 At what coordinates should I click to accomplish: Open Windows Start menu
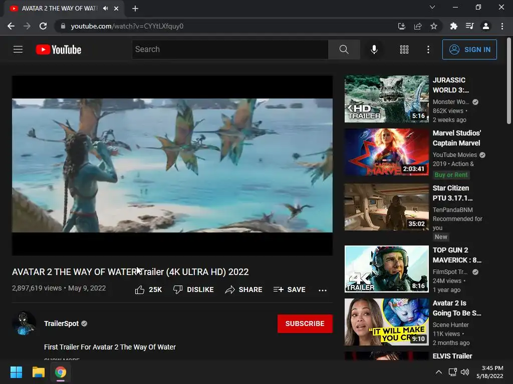click(x=16, y=372)
